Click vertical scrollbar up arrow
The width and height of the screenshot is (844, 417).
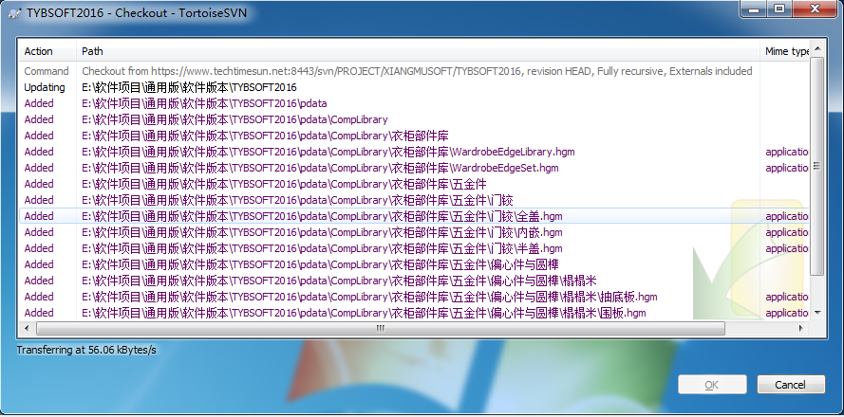(817, 49)
